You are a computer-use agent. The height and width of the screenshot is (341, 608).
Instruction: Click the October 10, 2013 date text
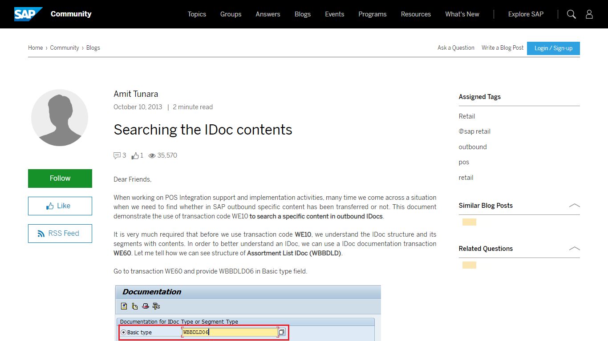point(138,107)
